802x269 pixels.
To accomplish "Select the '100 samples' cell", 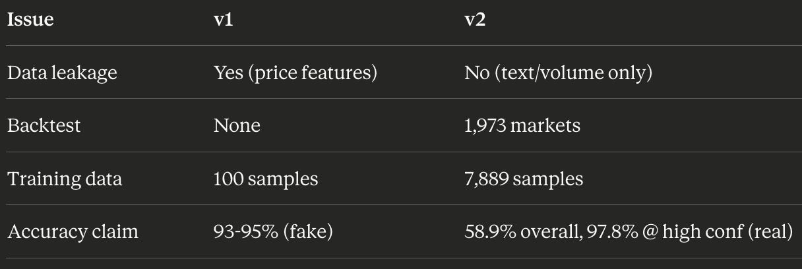I will tap(266, 179).
